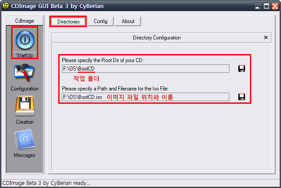Click status bar 'CDImage Beta 3 by CyBerian ready...'
281x188 pixels.
[46, 183]
